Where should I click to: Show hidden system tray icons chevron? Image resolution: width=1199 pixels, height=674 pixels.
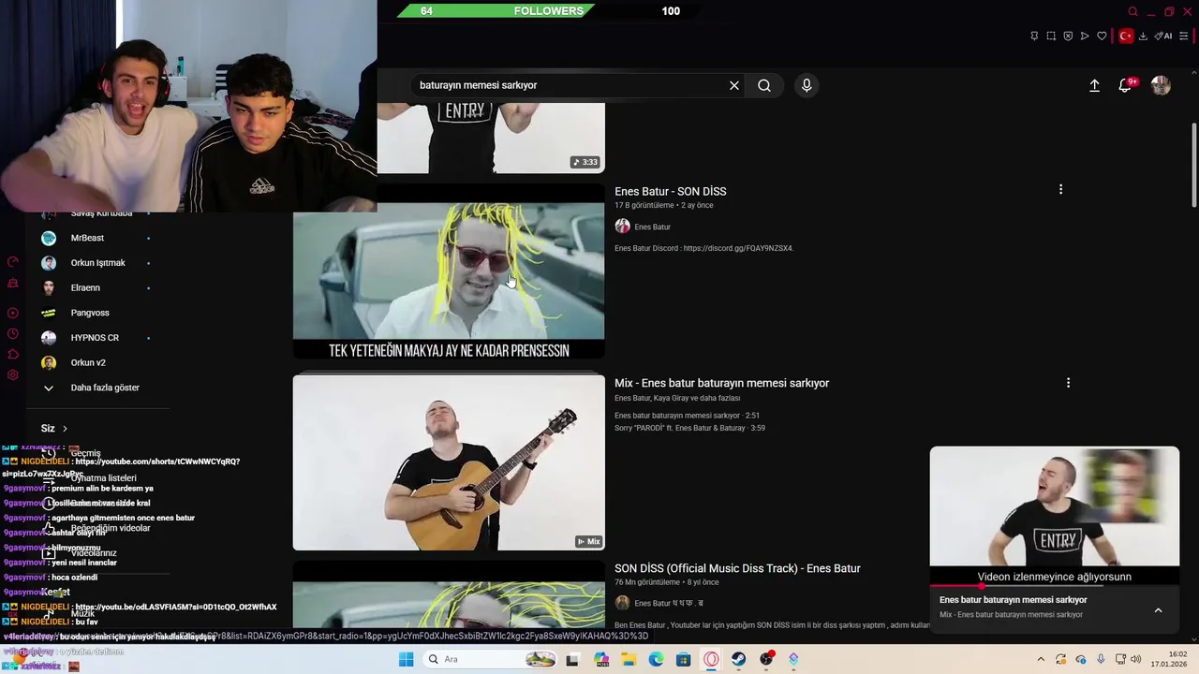click(x=1040, y=659)
